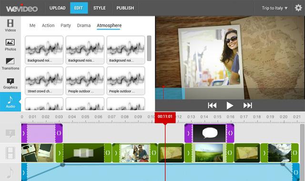Click right trim handle of speech bubble clip

(230, 133)
